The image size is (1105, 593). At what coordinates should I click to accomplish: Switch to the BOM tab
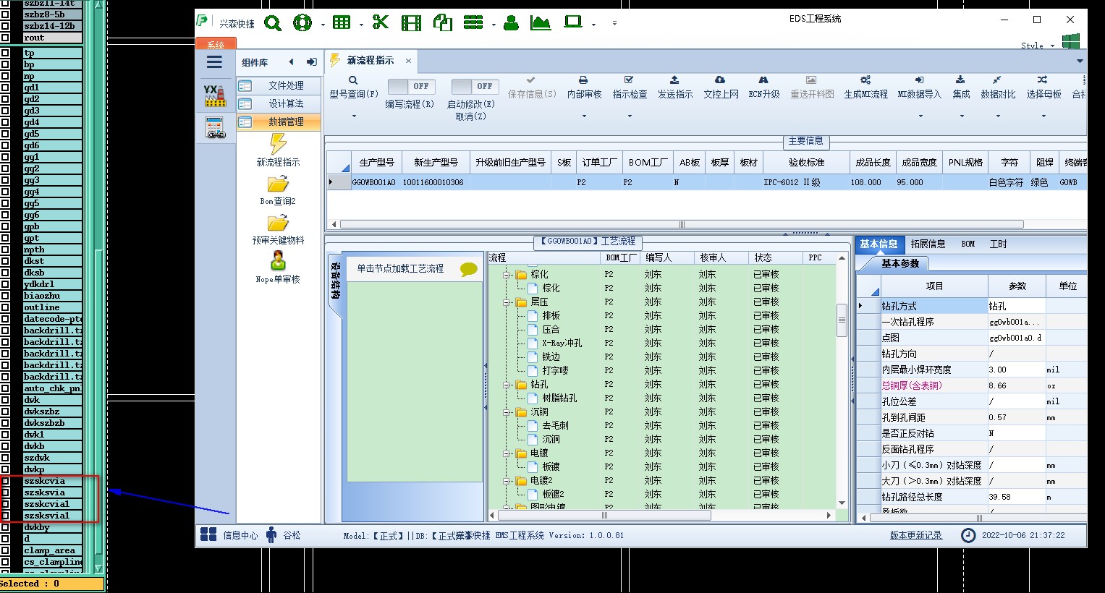tap(968, 244)
